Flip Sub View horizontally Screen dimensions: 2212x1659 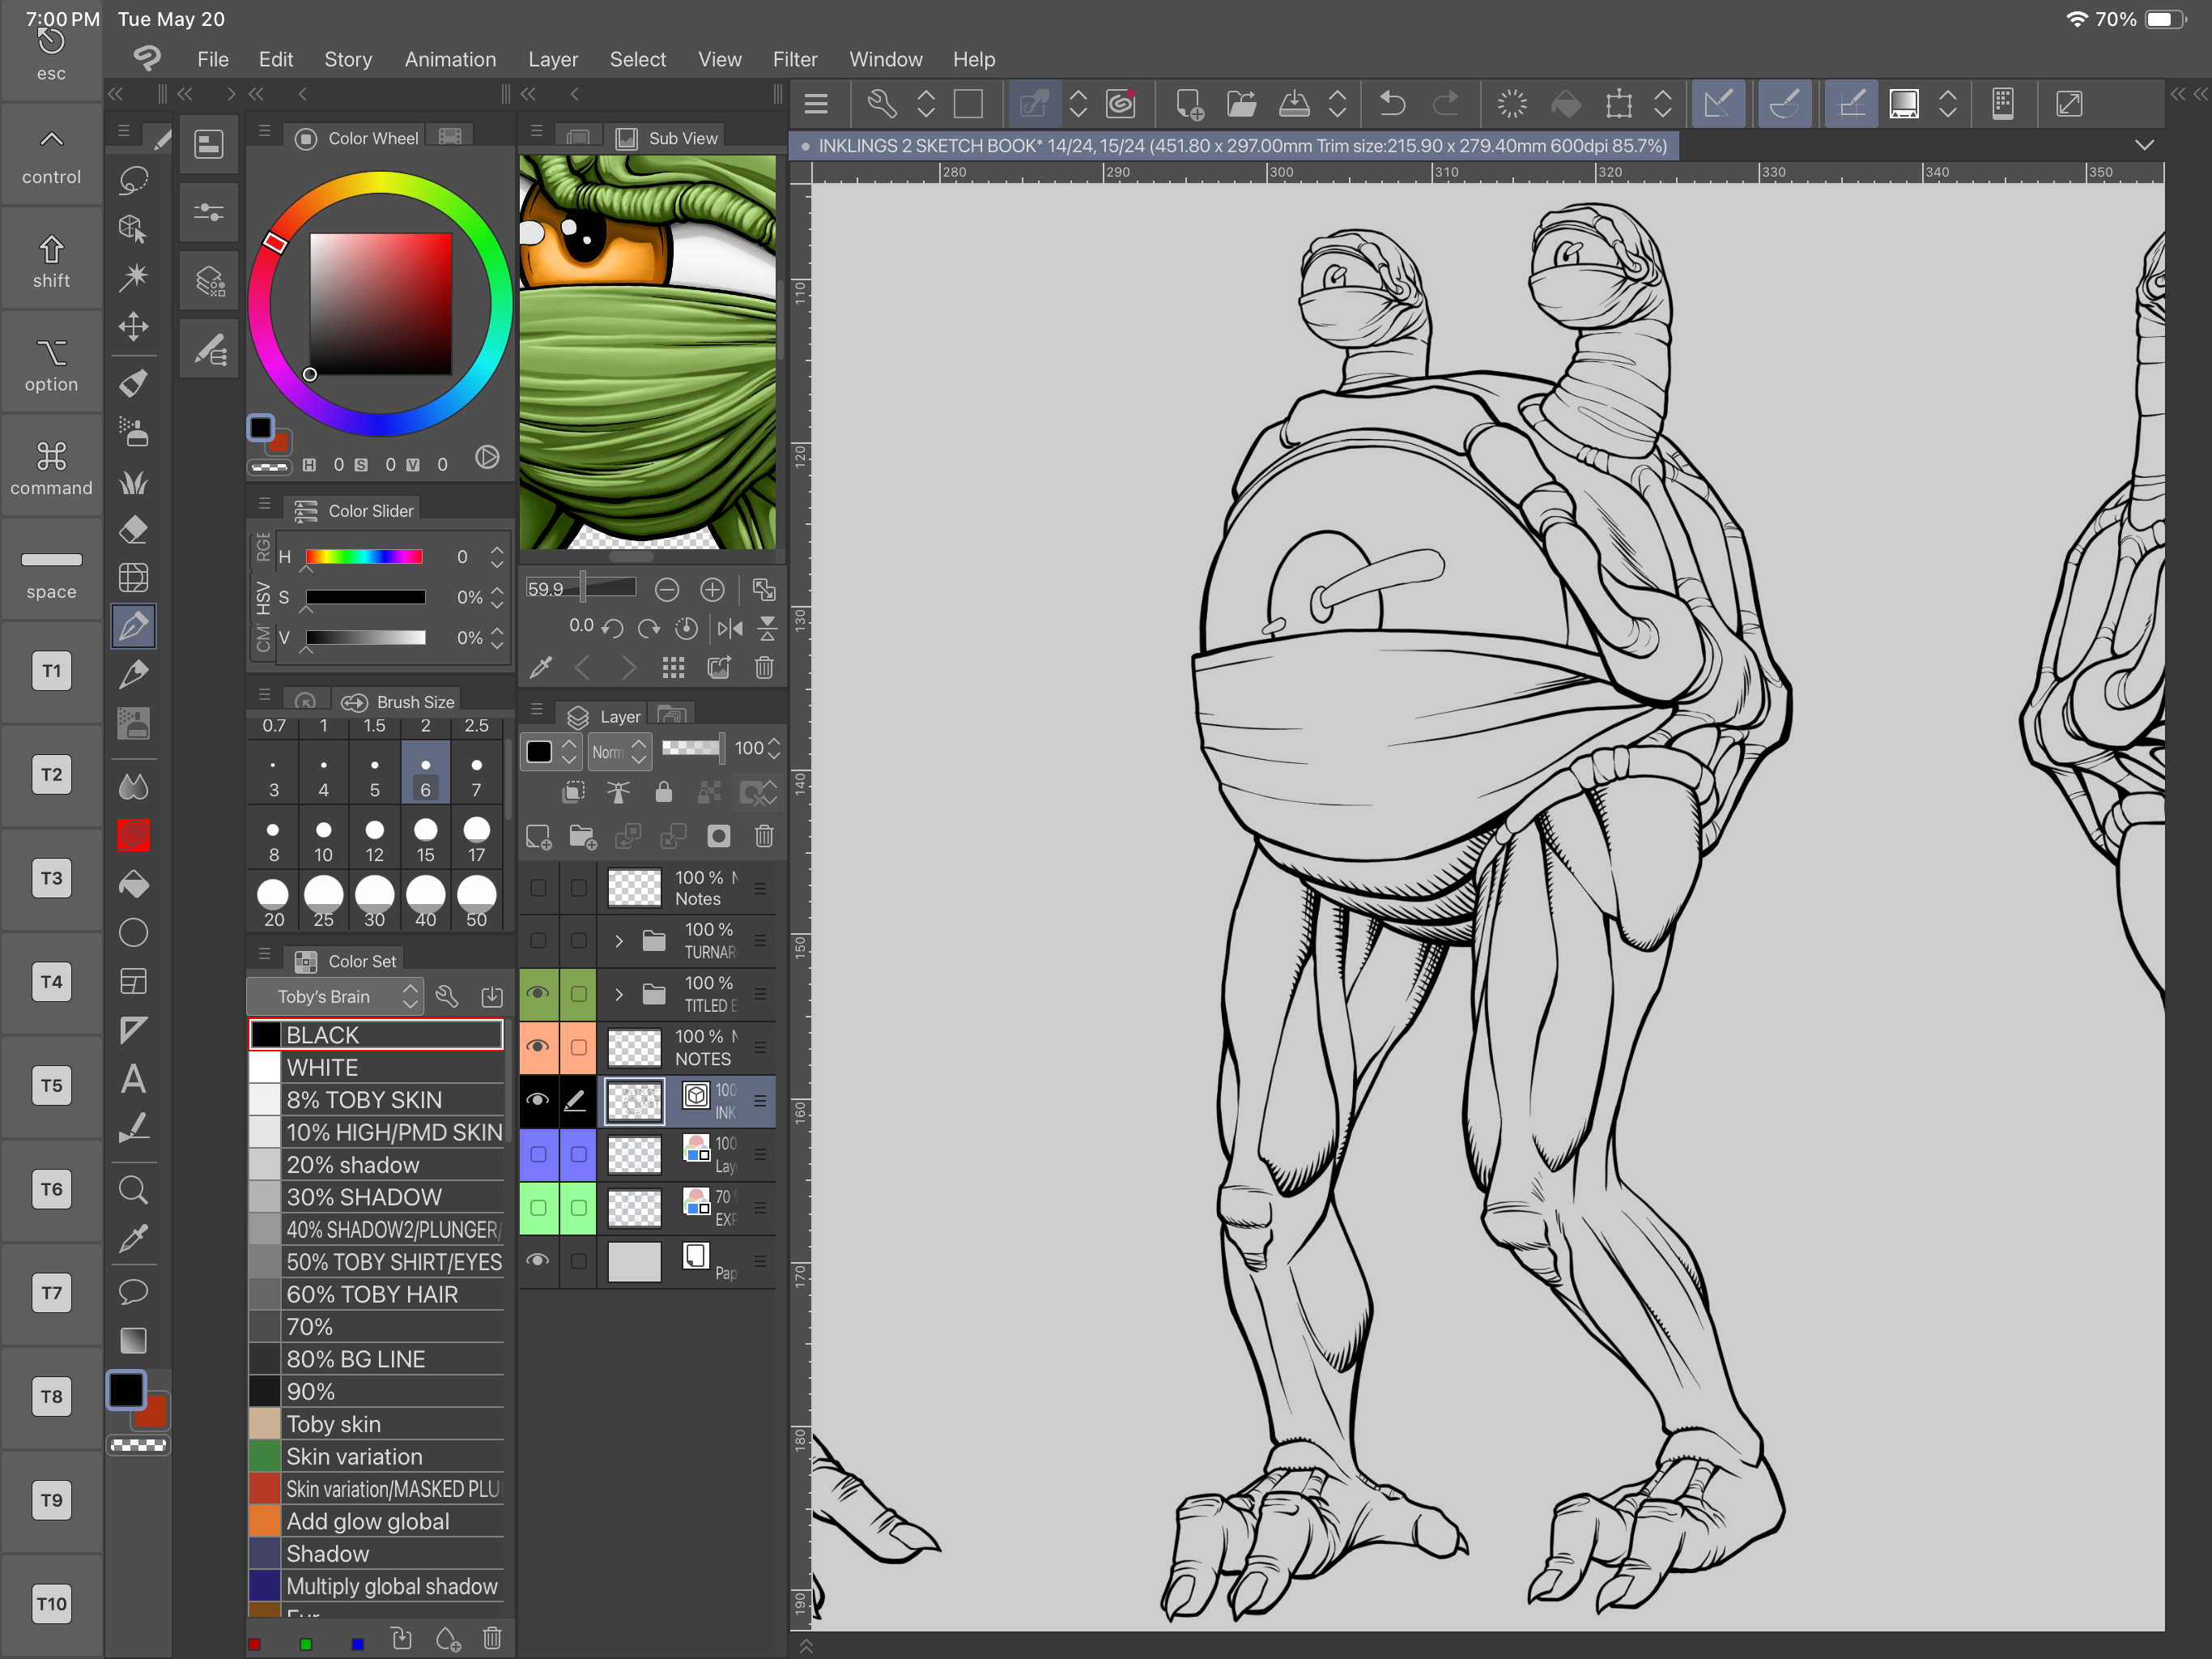pyautogui.click(x=730, y=629)
